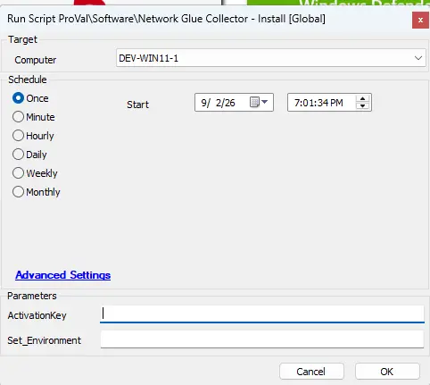Open Advanced Settings link
430x385 pixels.
pos(63,275)
